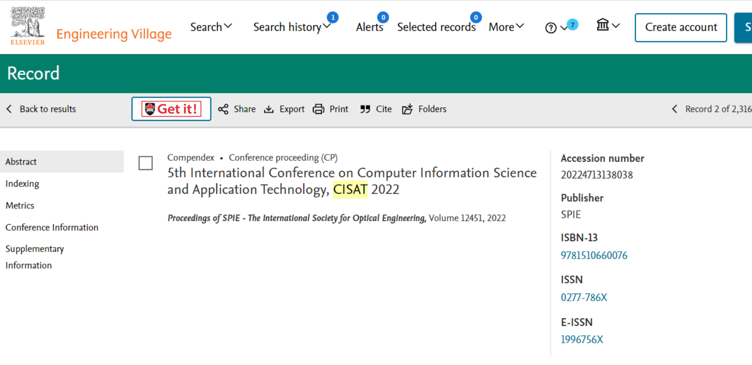Open the ISSN 0277-786X link
752x365 pixels.
584,297
